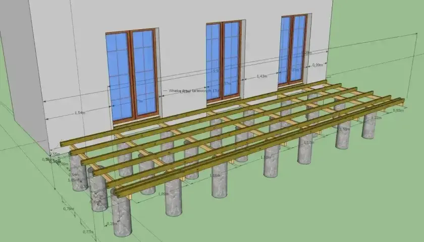Select the 0,85m joist overhang dimension
Viewport: 424px width, 242px height.
(398, 110)
